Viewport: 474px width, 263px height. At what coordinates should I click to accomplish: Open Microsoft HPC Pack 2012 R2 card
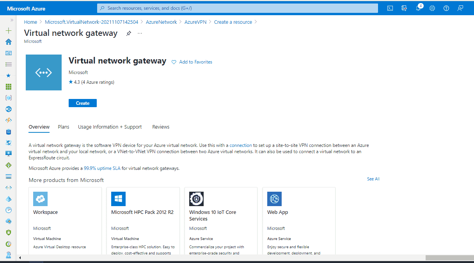[143, 221]
